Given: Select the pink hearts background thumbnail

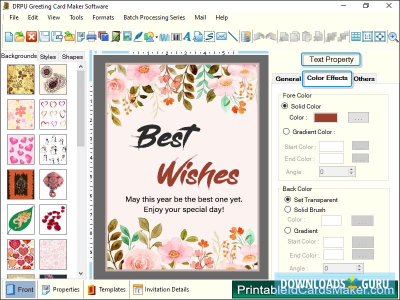Looking at the screenshot, I should coord(20,149).
